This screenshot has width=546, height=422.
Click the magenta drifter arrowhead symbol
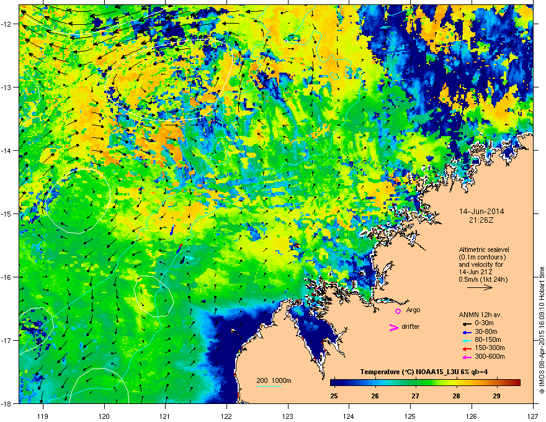[394, 327]
